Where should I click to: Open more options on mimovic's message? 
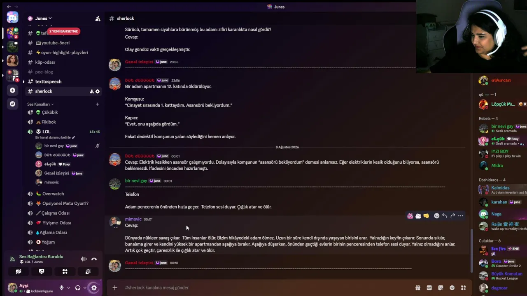pyautogui.click(x=461, y=216)
